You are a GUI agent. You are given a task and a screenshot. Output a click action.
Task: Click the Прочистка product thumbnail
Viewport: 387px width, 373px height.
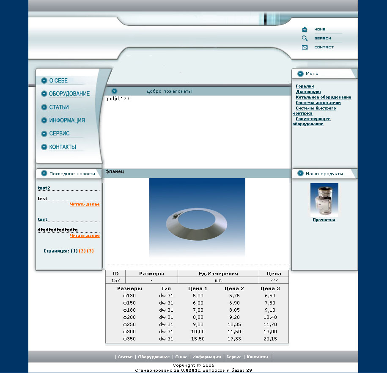pos(324,200)
